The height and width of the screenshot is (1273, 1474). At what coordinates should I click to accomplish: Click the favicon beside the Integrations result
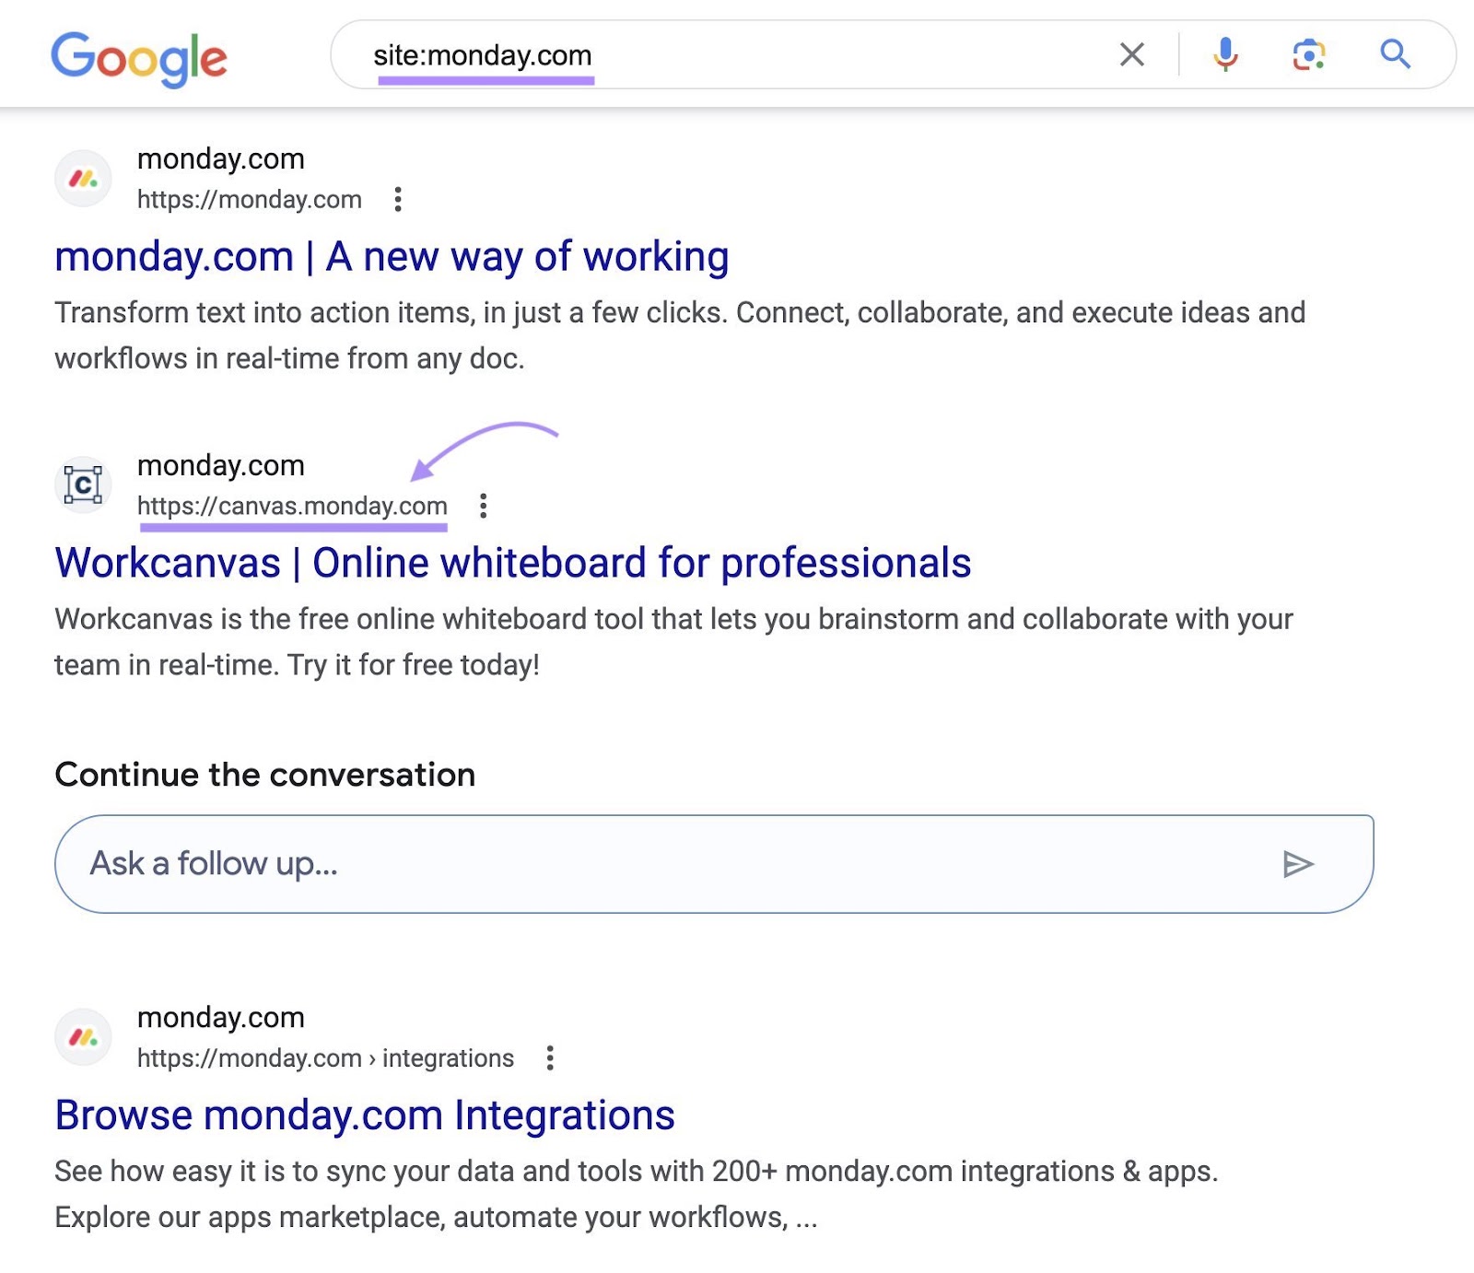point(82,1036)
